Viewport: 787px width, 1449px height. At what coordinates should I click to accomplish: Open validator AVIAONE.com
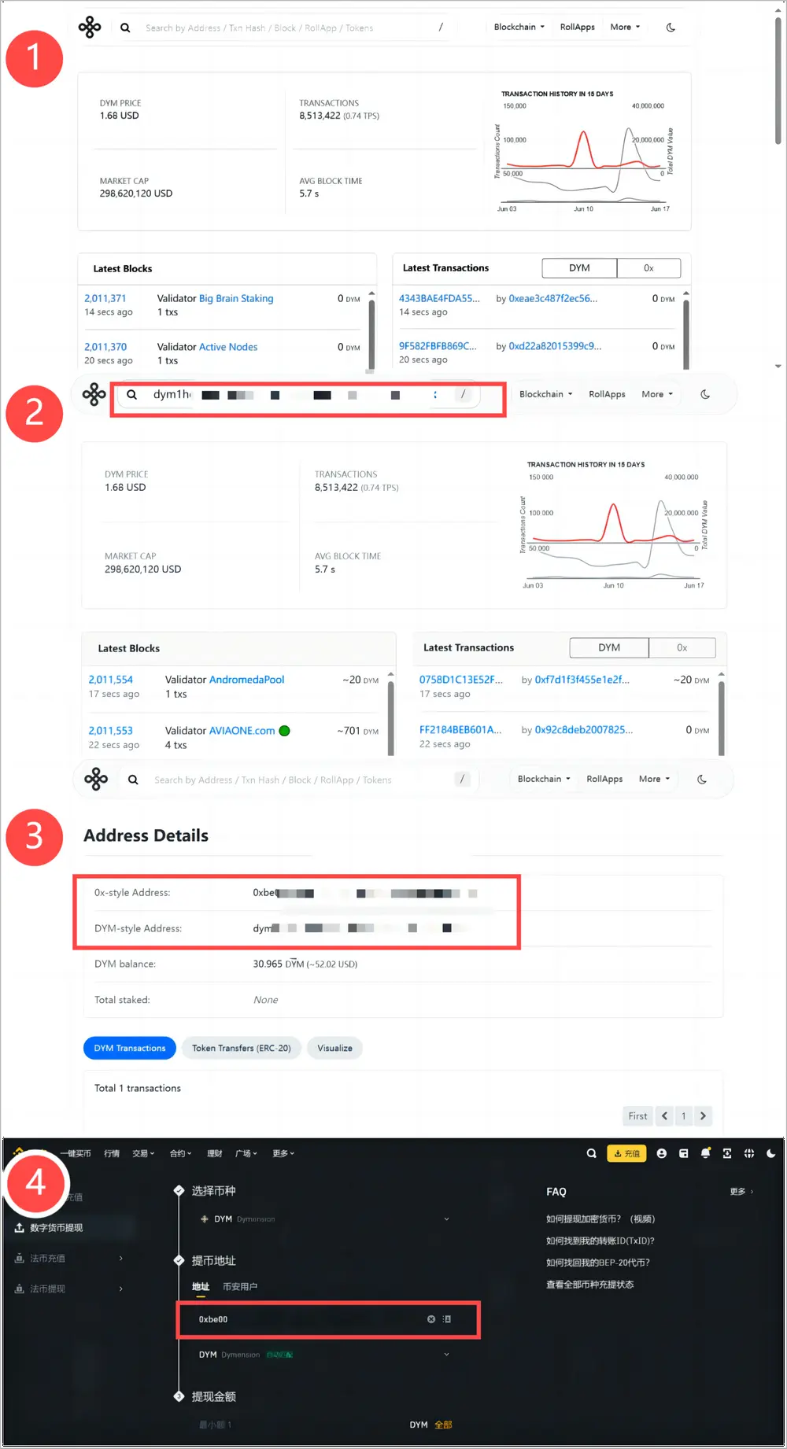pos(242,731)
